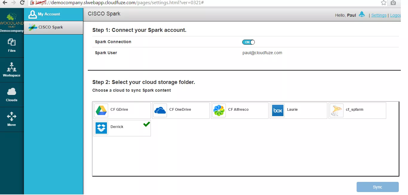The height and width of the screenshot is (195, 408).
Task: Click the Sync button
Action: point(378,187)
